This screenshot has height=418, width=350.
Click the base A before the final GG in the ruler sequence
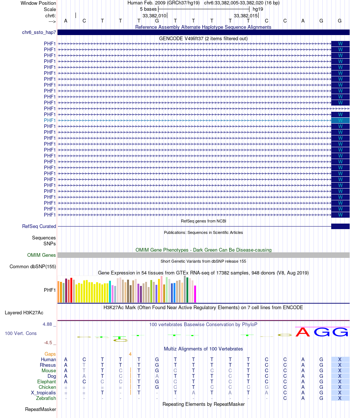(303, 21)
